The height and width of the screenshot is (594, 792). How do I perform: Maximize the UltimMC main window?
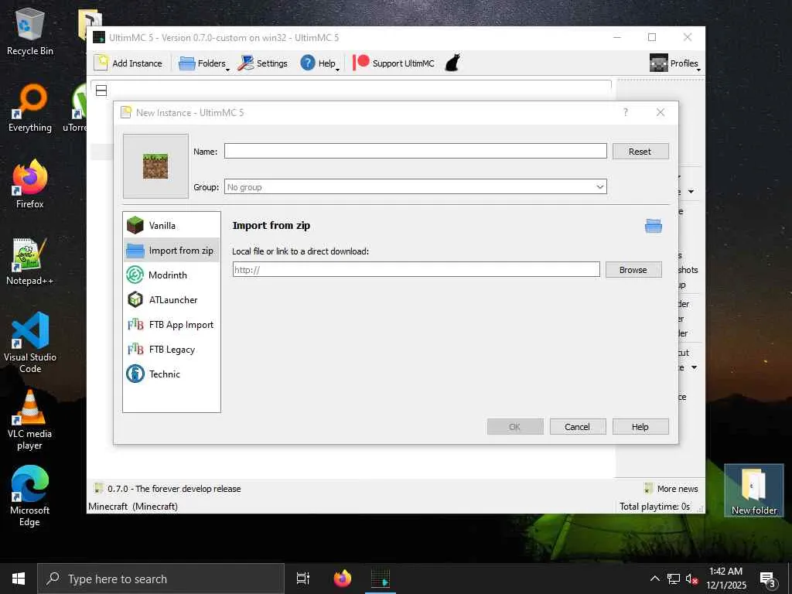pos(652,37)
